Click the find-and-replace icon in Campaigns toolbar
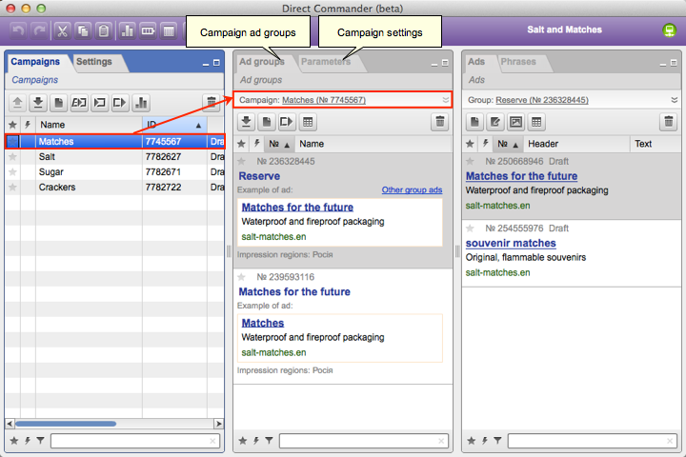686x457 pixels. click(x=79, y=103)
